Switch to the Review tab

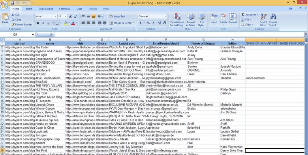(92, 9)
